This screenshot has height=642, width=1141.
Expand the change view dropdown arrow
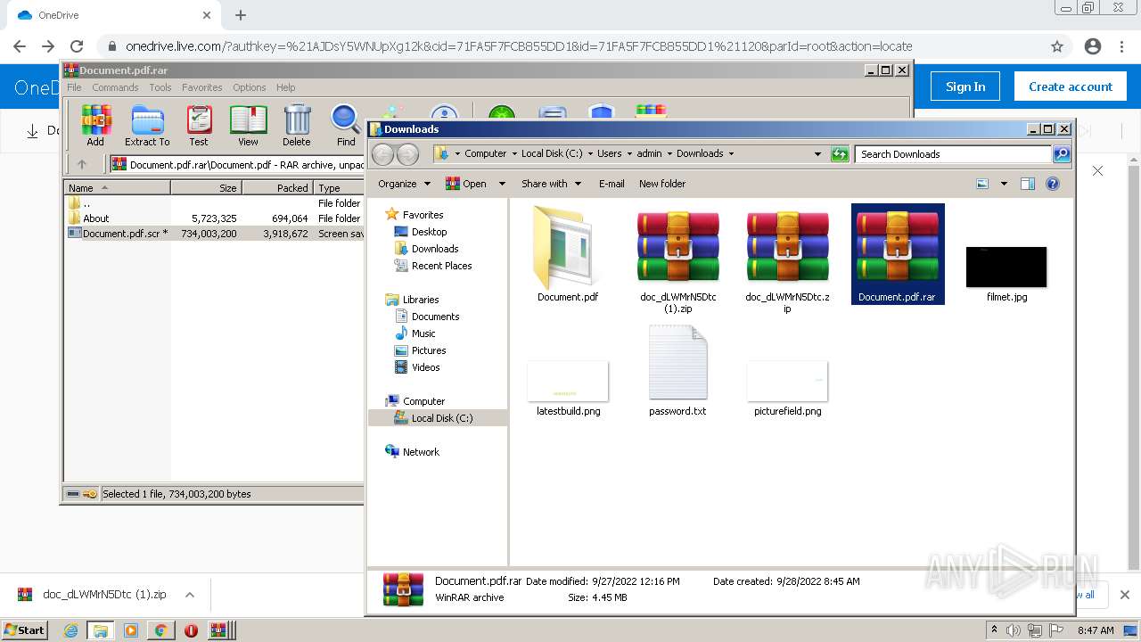click(x=1004, y=184)
